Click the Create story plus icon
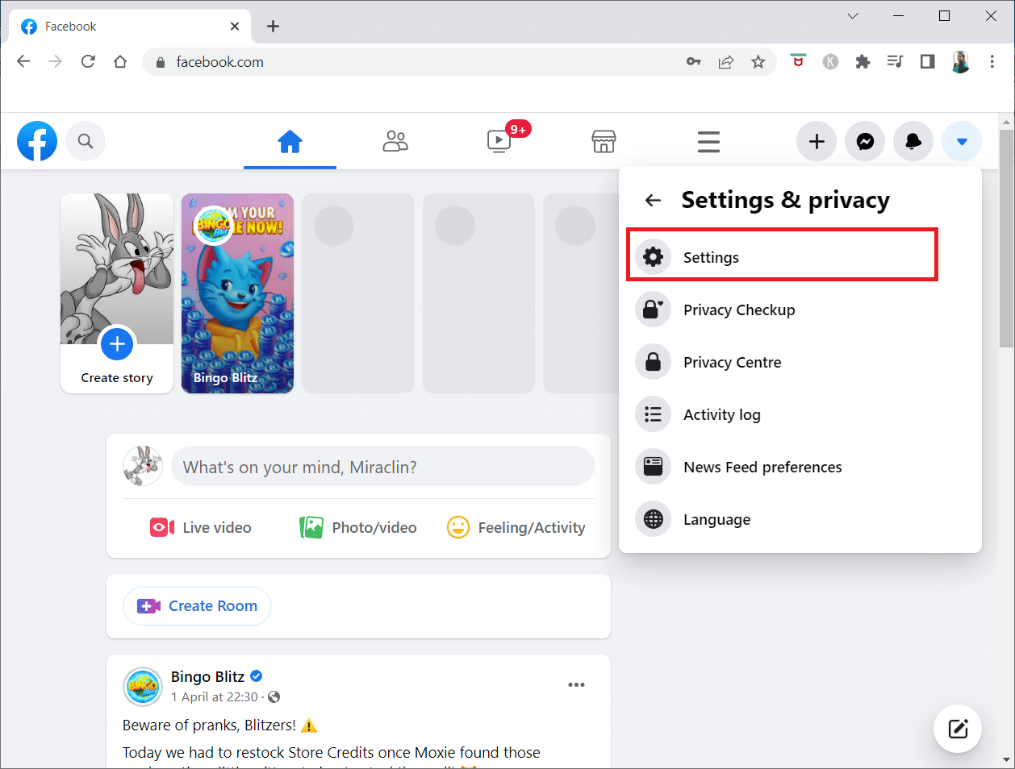The width and height of the screenshot is (1015, 769). 117,344
